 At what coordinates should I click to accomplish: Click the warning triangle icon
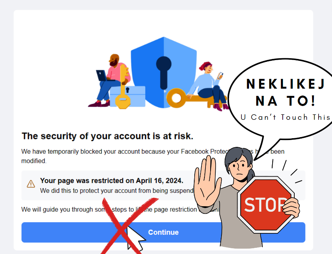31,184
